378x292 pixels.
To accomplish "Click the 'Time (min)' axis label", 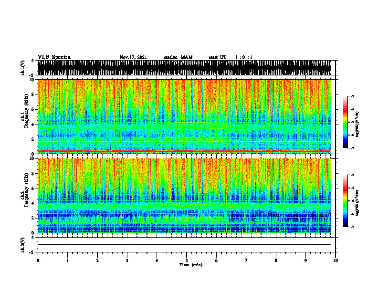I will pyautogui.click(x=191, y=265).
